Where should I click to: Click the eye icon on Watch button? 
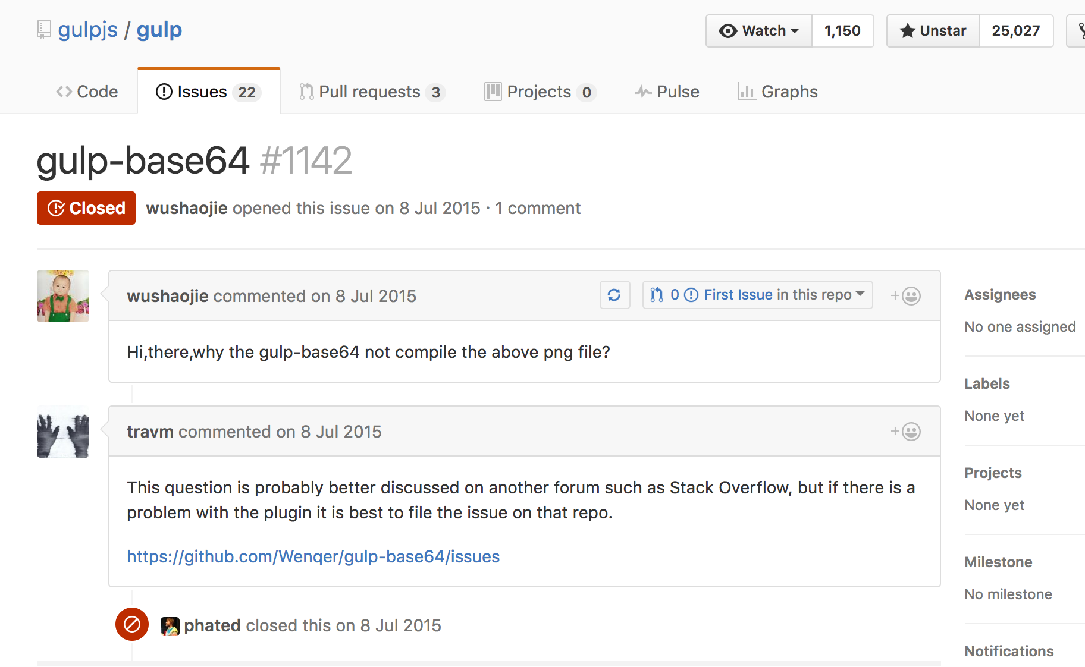pos(728,31)
